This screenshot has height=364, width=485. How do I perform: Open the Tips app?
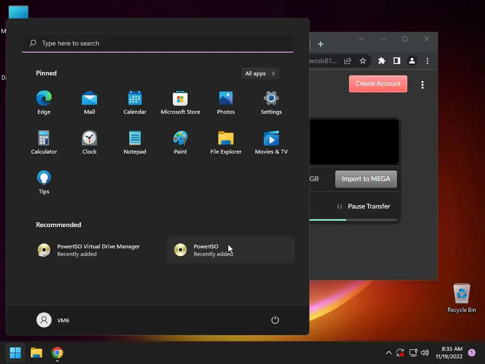44,182
